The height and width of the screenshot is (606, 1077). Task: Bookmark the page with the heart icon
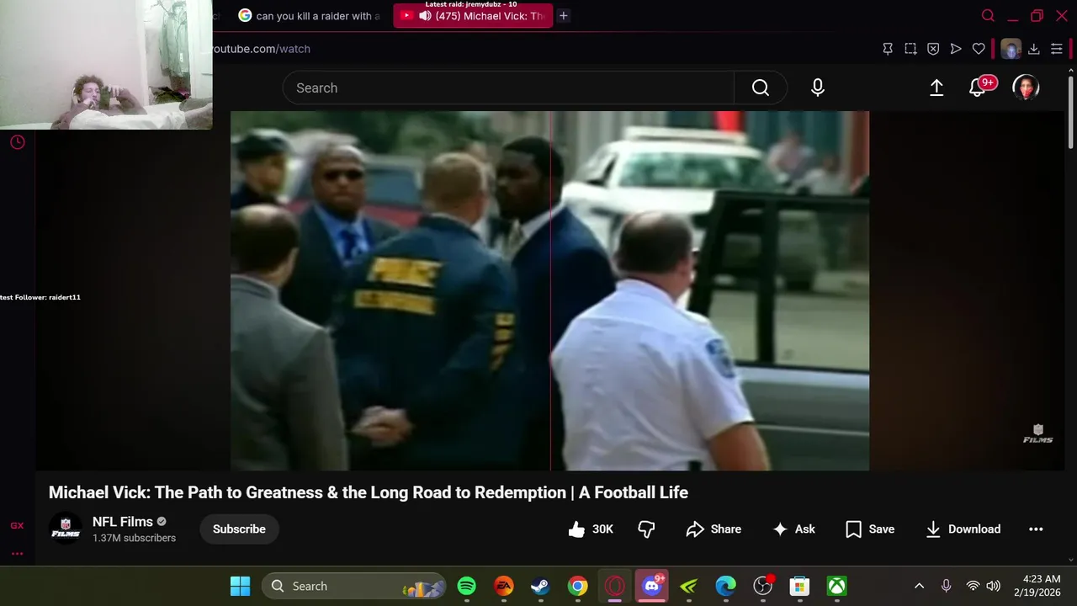[979, 49]
